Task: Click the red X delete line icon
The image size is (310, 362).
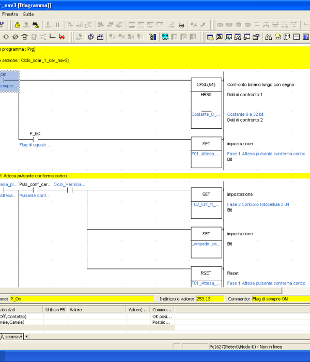Action: click(61, 37)
